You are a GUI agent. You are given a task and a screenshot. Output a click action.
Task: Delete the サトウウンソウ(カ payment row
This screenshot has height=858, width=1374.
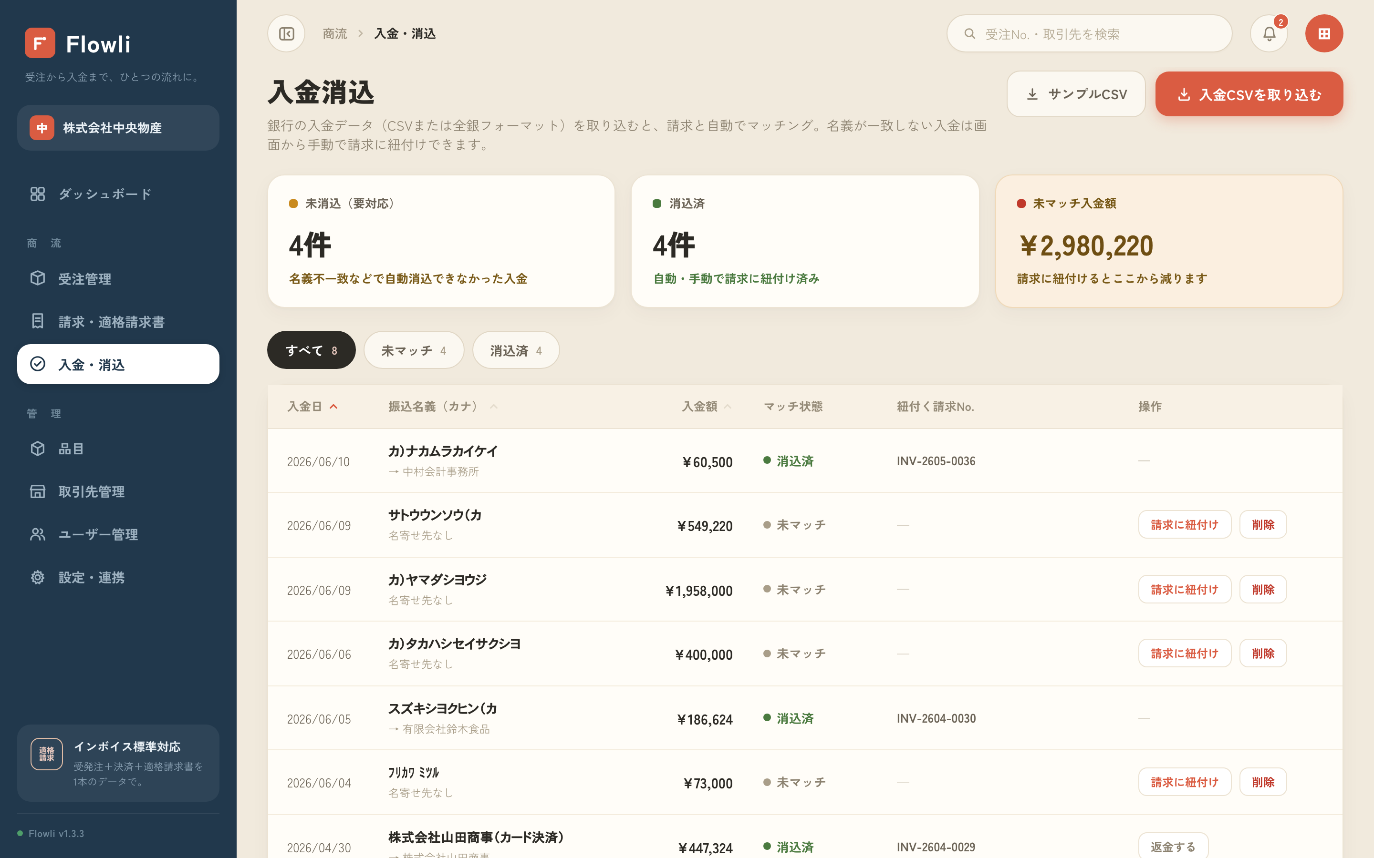tap(1263, 525)
